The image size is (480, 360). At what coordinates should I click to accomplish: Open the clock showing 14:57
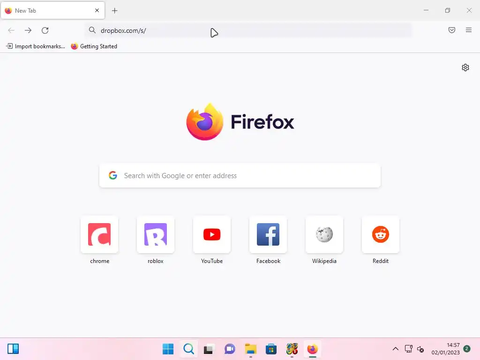click(x=445, y=349)
